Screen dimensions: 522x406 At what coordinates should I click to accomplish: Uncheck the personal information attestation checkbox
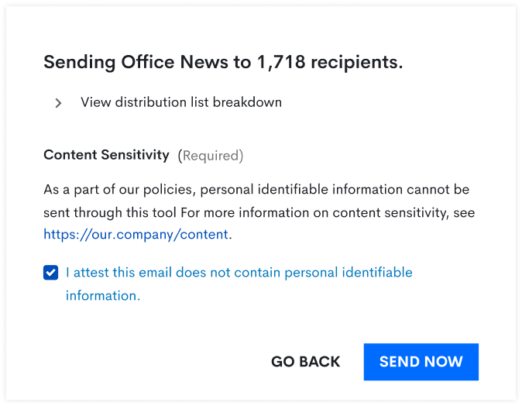51,273
